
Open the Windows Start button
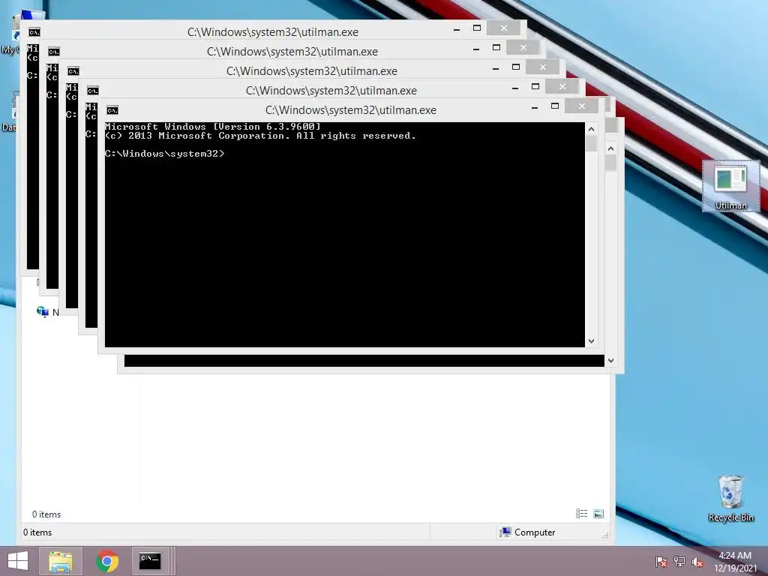click(x=18, y=561)
